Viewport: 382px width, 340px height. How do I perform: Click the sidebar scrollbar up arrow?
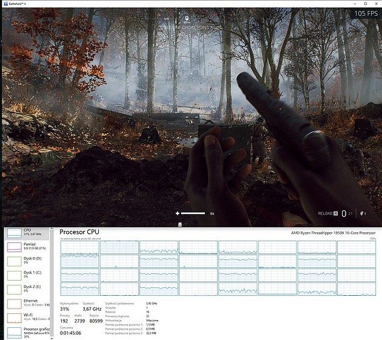tap(52, 229)
